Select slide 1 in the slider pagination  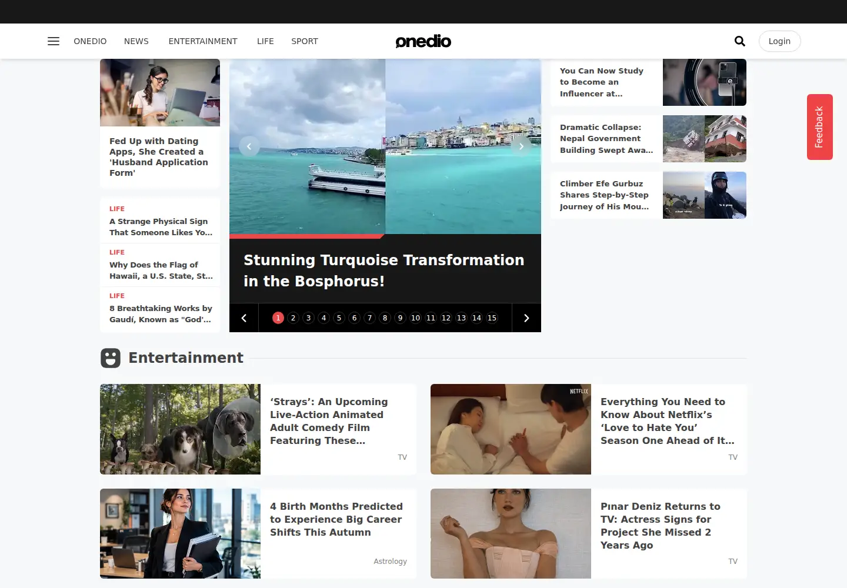(278, 318)
